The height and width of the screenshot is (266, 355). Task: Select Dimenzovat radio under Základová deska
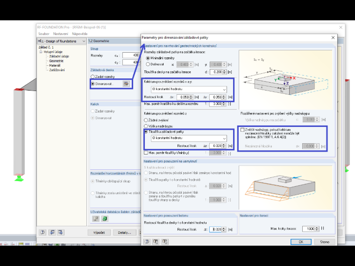pyautogui.click(x=92, y=84)
